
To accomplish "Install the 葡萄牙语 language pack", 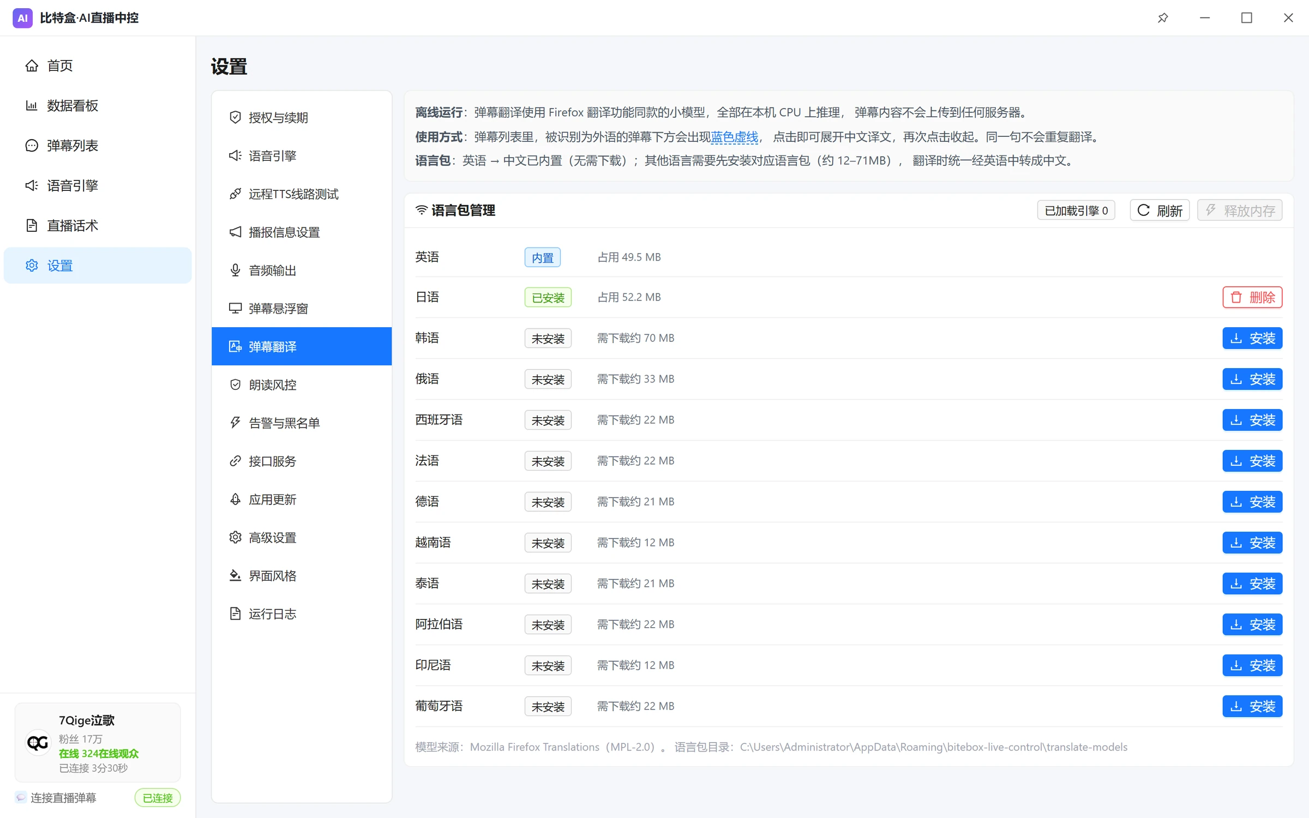I will (x=1252, y=706).
